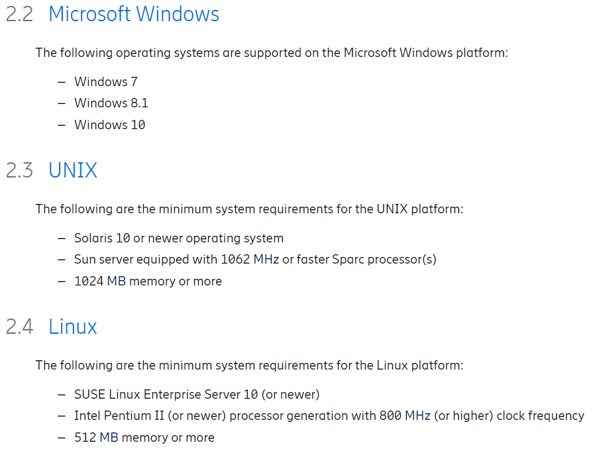Click the 1024 MB memory requirement
The image size is (605, 451).
[x=148, y=281]
